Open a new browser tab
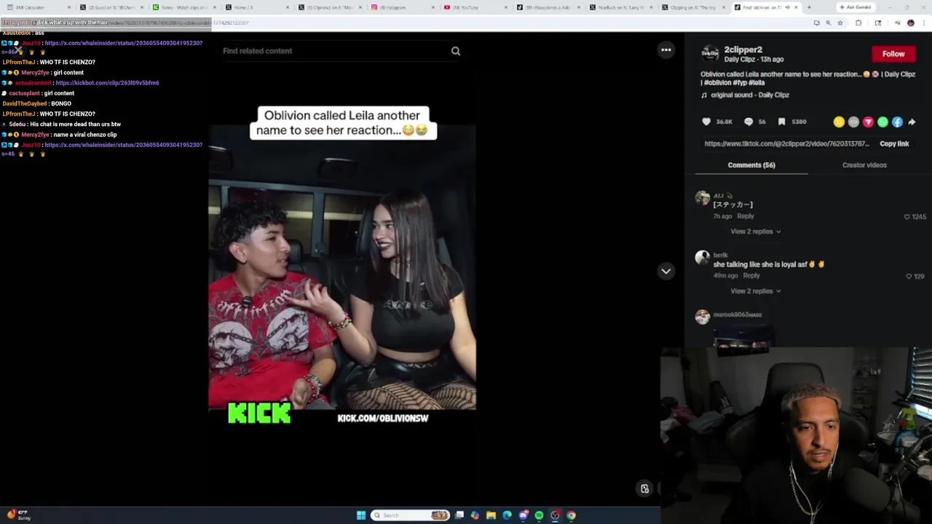Screen dimensions: 932x524 [809, 7]
